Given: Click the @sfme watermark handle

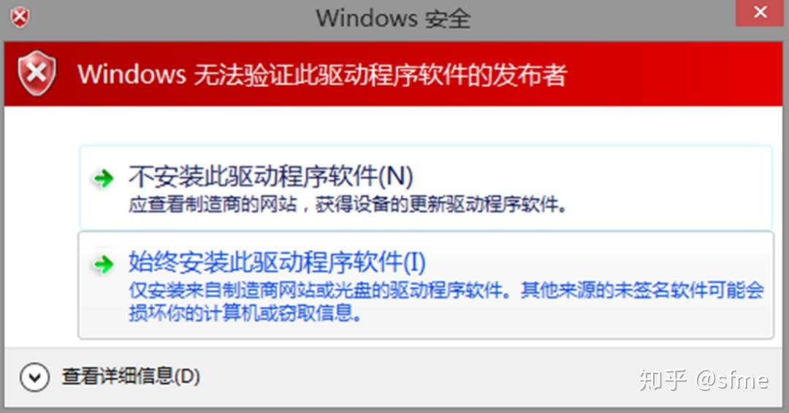Looking at the screenshot, I should tap(732, 380).
